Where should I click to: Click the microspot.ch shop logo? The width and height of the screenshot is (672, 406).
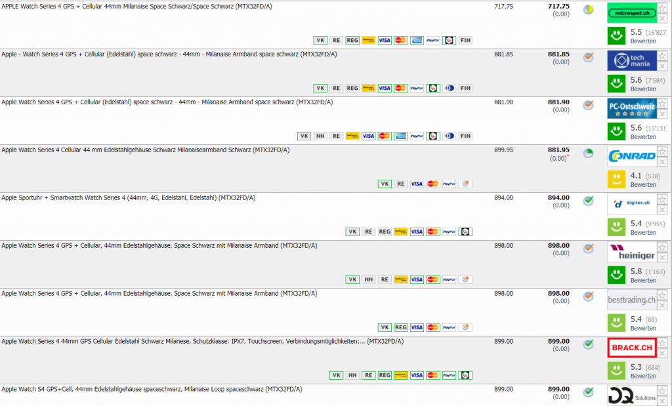[x=631, y=12]
